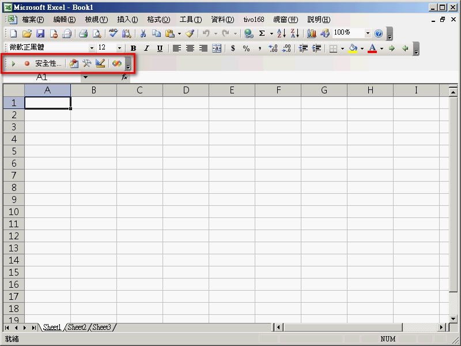Decrease decimal places
Image resolution: width=461 pixels, height=346 pixels.
coord(286,48)
